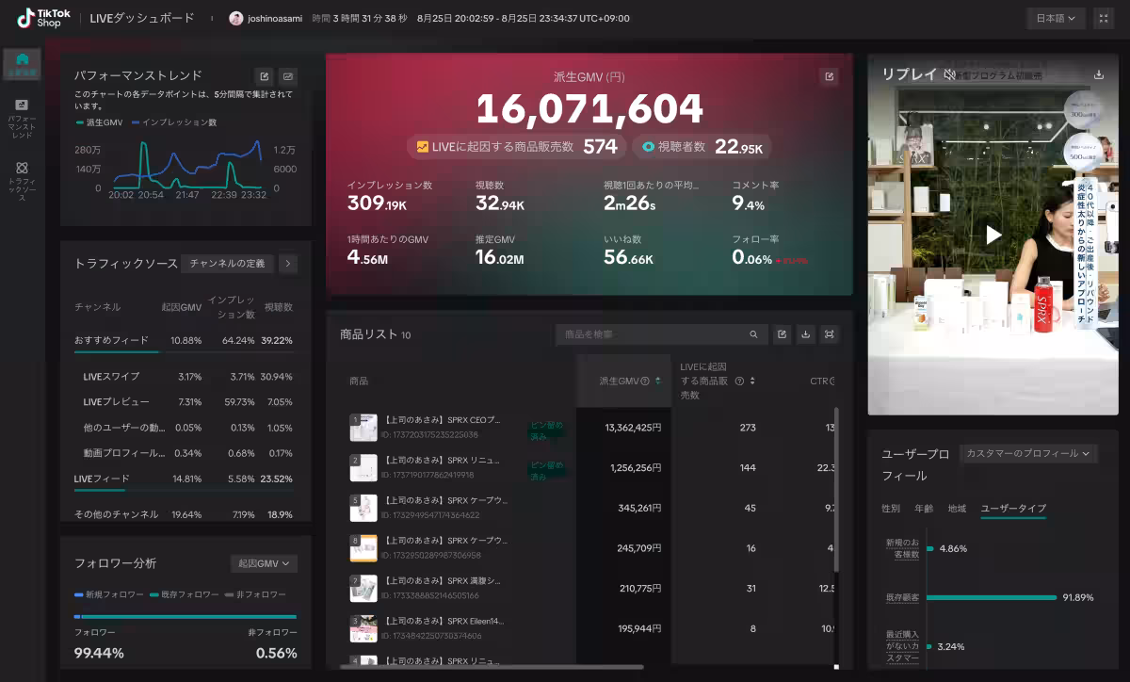Image resolution: width=1130 pixels, height=682 pixels.
Task: Sort by LIVEに起因する商品販売数
Action: (752, 382)
